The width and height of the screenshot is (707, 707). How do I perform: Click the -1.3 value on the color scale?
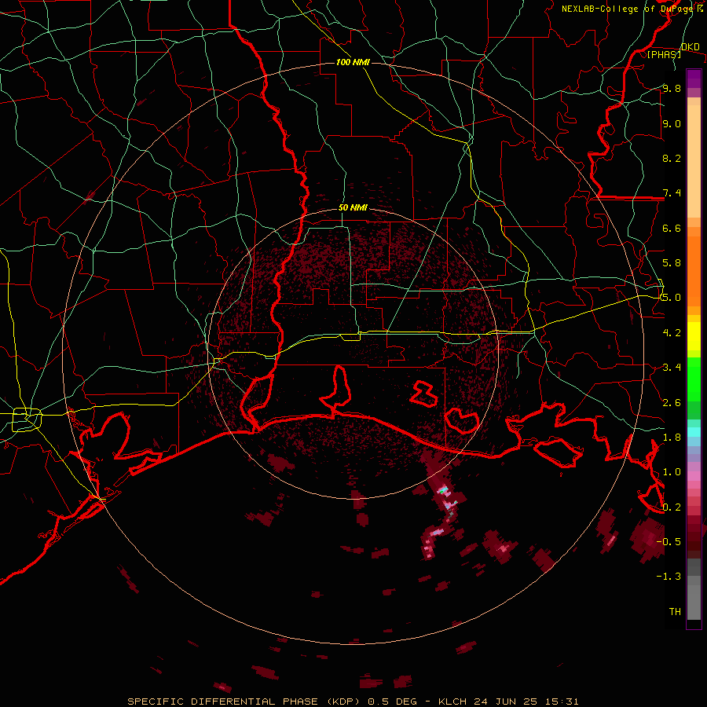pos(669,577)
